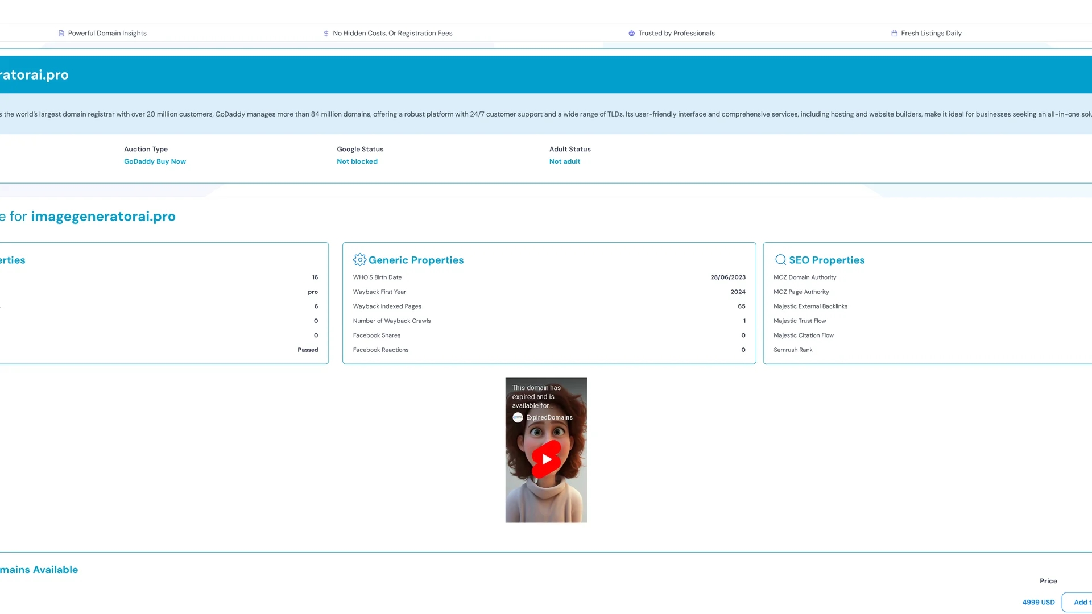Viewport: 1092px width, 614px height.
Task: Click the Auction Type label
Action: tap(146, 150)
